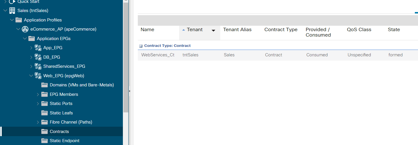The width and height of the screenshot is (418, 145).
Task: Sort by Contract Type column header
Action: coord(281,29)
